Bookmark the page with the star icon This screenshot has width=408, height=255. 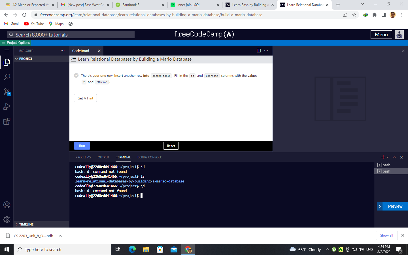click(354, 14)
